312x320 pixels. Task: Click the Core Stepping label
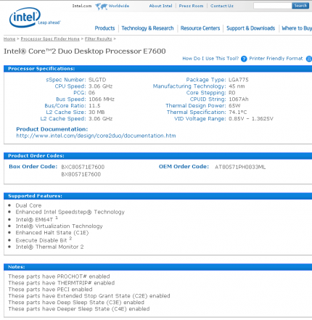click(x=206, y=93)
